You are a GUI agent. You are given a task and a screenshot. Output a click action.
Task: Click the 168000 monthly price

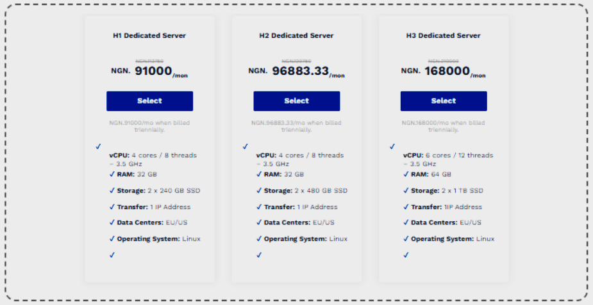447,70
